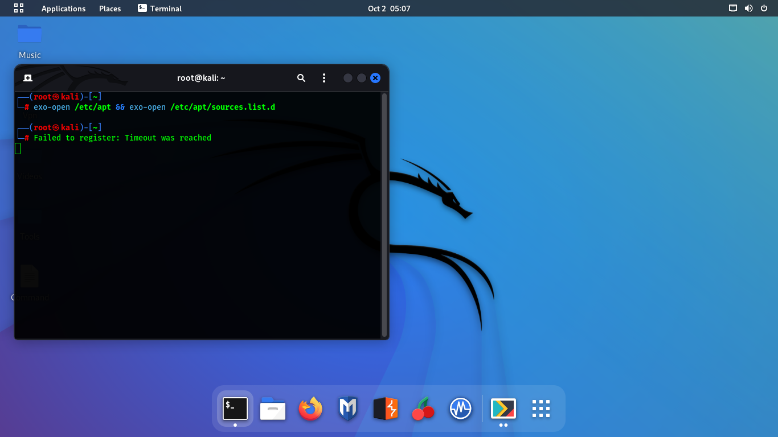Select the terminal emulator icon in the dock
778x437 pixels.
click(x=235, y=407)
